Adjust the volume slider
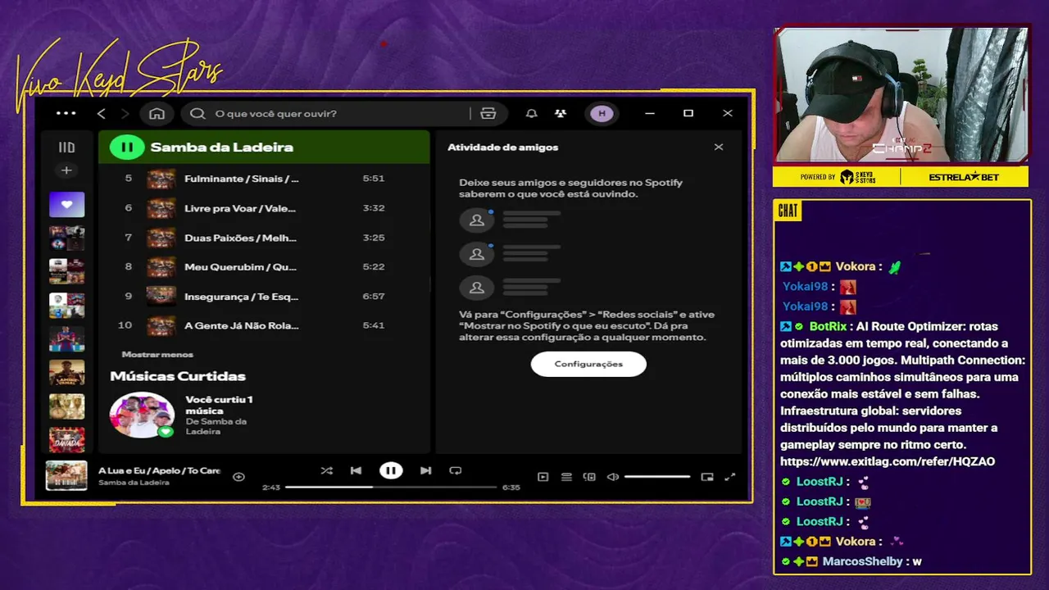Image resolution: width=1049 pixels, height=590 pixels. pyautogui.click(x=657, y=477)
